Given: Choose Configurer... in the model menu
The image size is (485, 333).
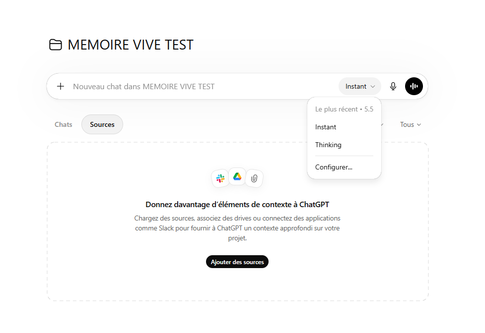Looking at the screenshot, I should pos(344,167).
